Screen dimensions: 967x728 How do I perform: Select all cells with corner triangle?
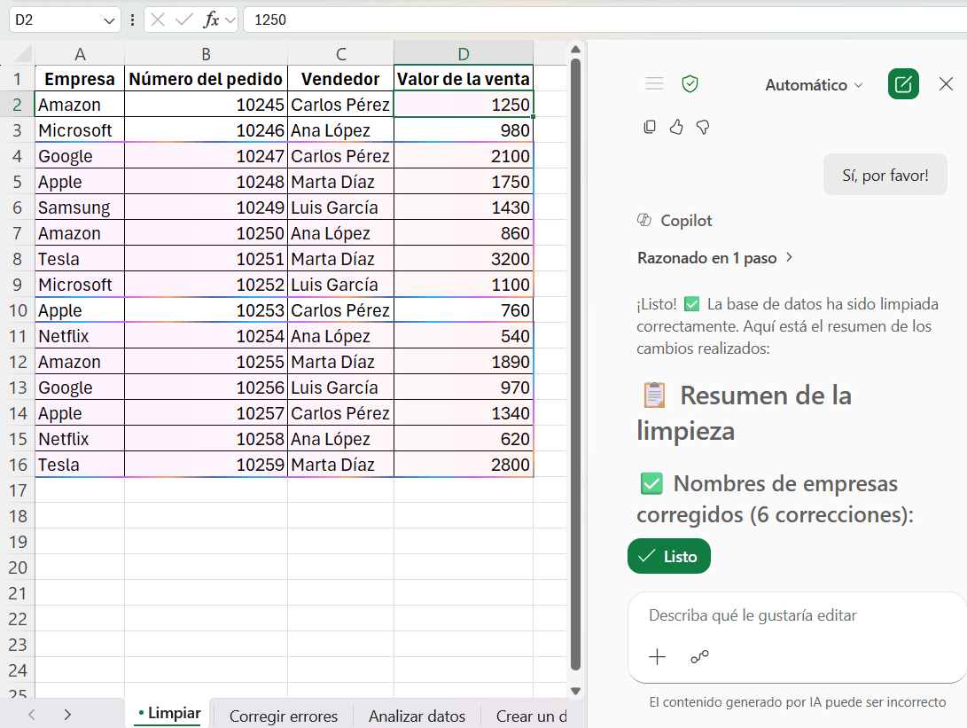[22, 54]
